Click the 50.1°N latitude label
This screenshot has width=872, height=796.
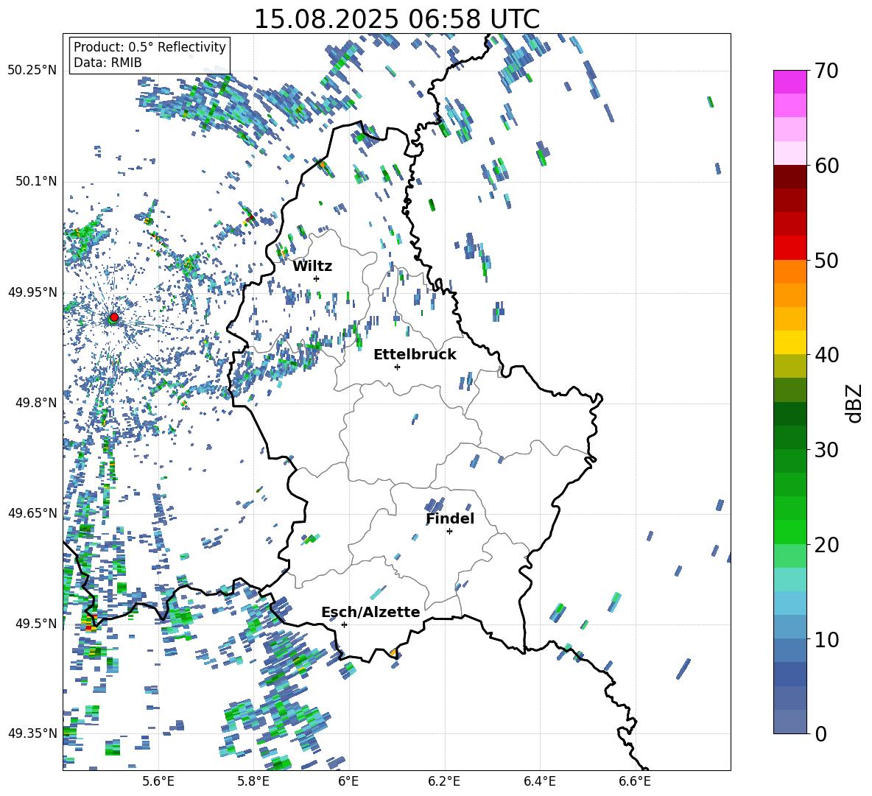pyautogui.click(x=36, y=182)
